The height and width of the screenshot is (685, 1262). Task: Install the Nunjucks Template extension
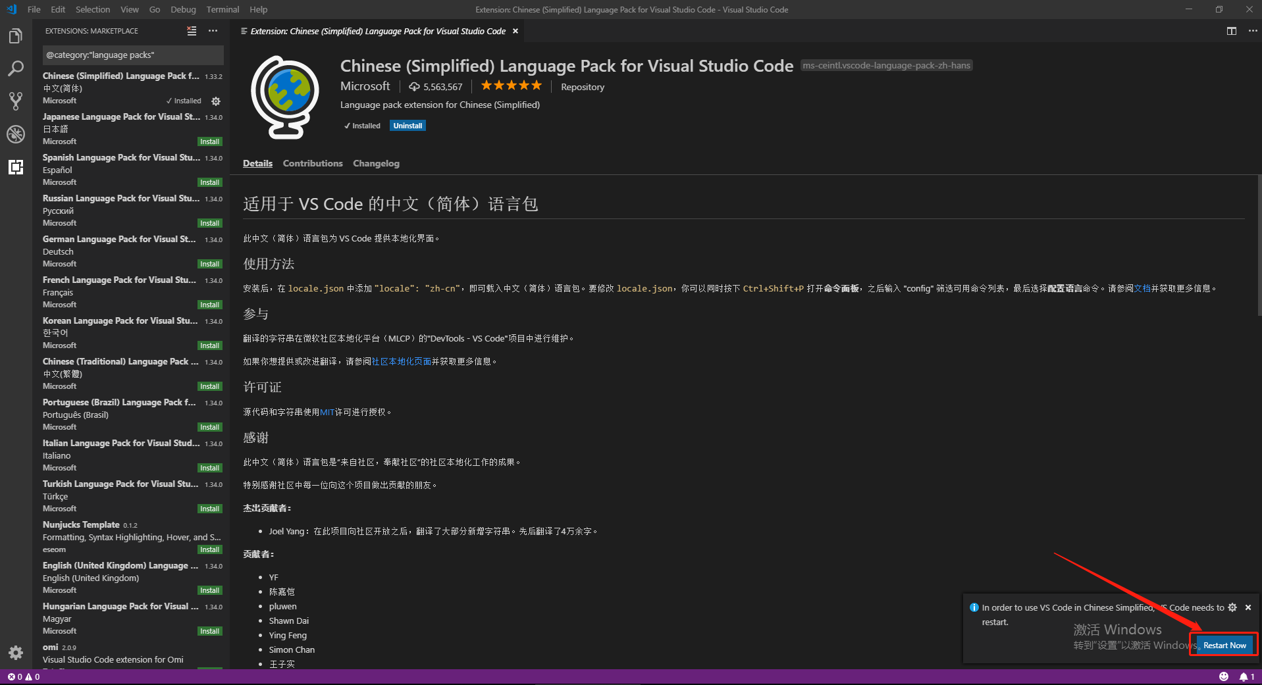(210, 550)
